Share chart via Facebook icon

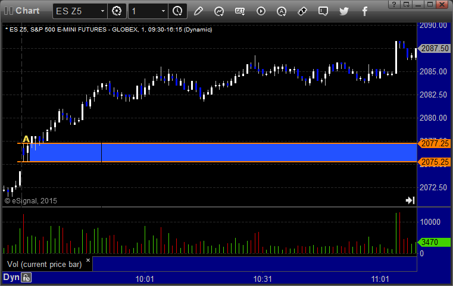point(364,11)
